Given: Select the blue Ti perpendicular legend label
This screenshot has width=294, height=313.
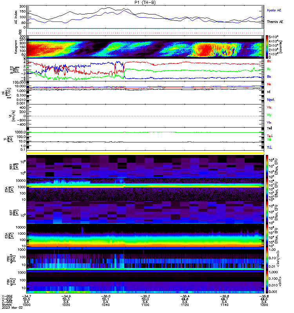Looking at the screenshot, I should tap(269, 148).
